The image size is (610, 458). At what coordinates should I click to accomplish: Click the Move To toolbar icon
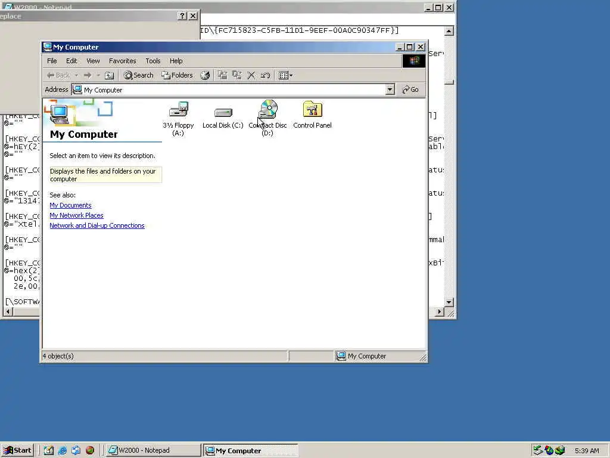point(223,75)
